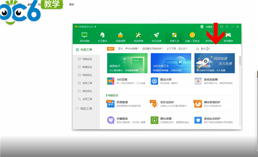Select 全部工具 in the sidebar
The image size is (258, 157).
click(86, 50)
